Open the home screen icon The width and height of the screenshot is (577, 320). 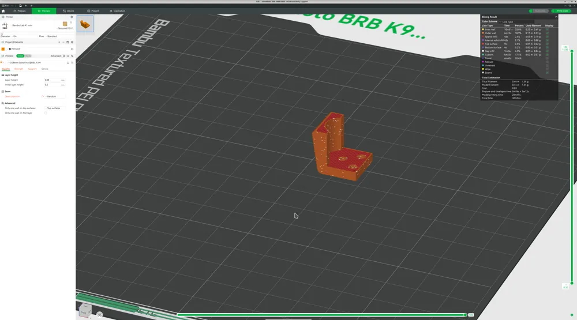coord(3,11)
